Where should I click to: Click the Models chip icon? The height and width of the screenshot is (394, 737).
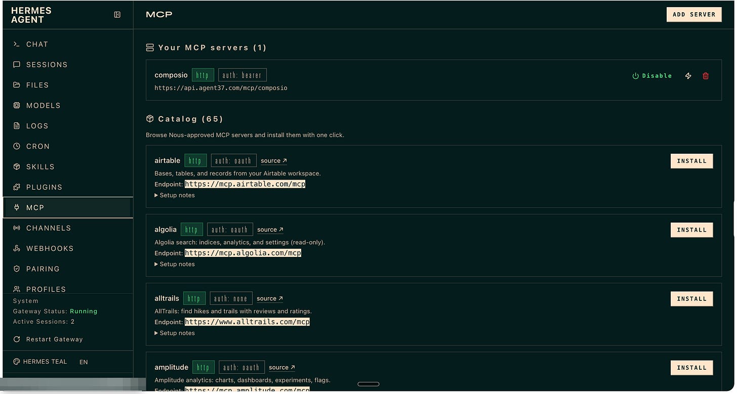(17, 105)
